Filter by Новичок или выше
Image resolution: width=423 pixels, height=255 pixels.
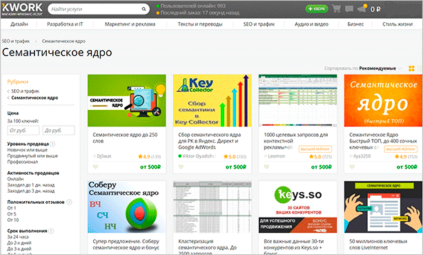(27, 150)
